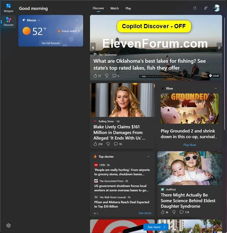Dislike the Eldest Daughter Syndrome article
Image resolution: width=227 pixels, height=233 pixels.
point(174,212)
